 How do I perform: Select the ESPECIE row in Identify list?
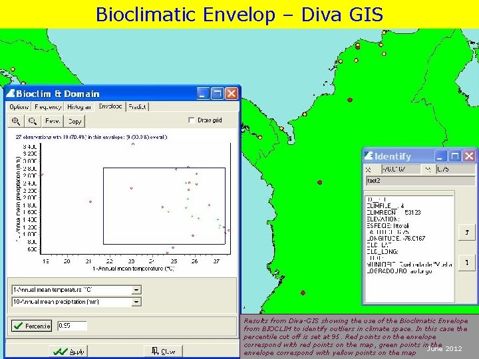(x=388, y=226)
